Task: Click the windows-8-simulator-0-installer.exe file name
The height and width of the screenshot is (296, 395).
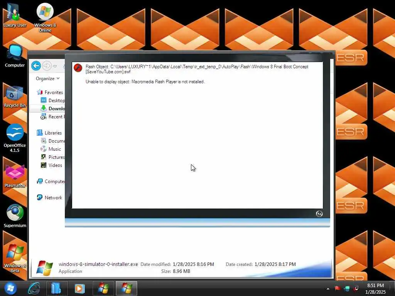Action: 98,264
